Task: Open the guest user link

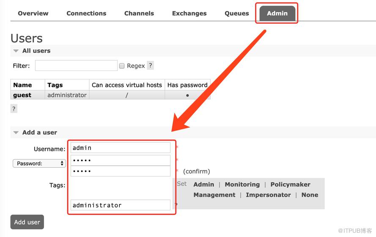Action: 22,95
